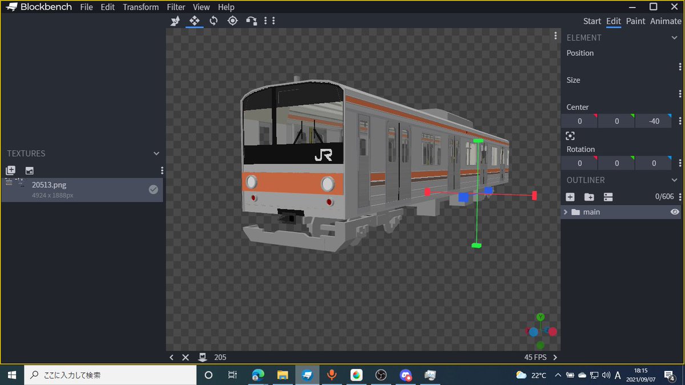
Task: Open Task View on the taskbar
Action: [x=232, y=375]
